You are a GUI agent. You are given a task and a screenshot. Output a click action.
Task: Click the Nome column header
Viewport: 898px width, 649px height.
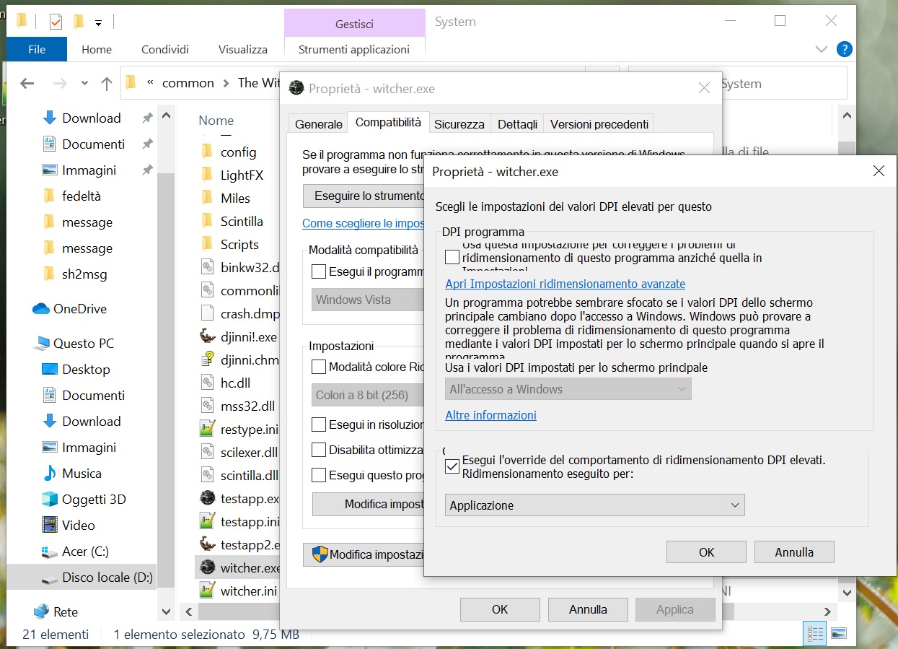[216, 121]
